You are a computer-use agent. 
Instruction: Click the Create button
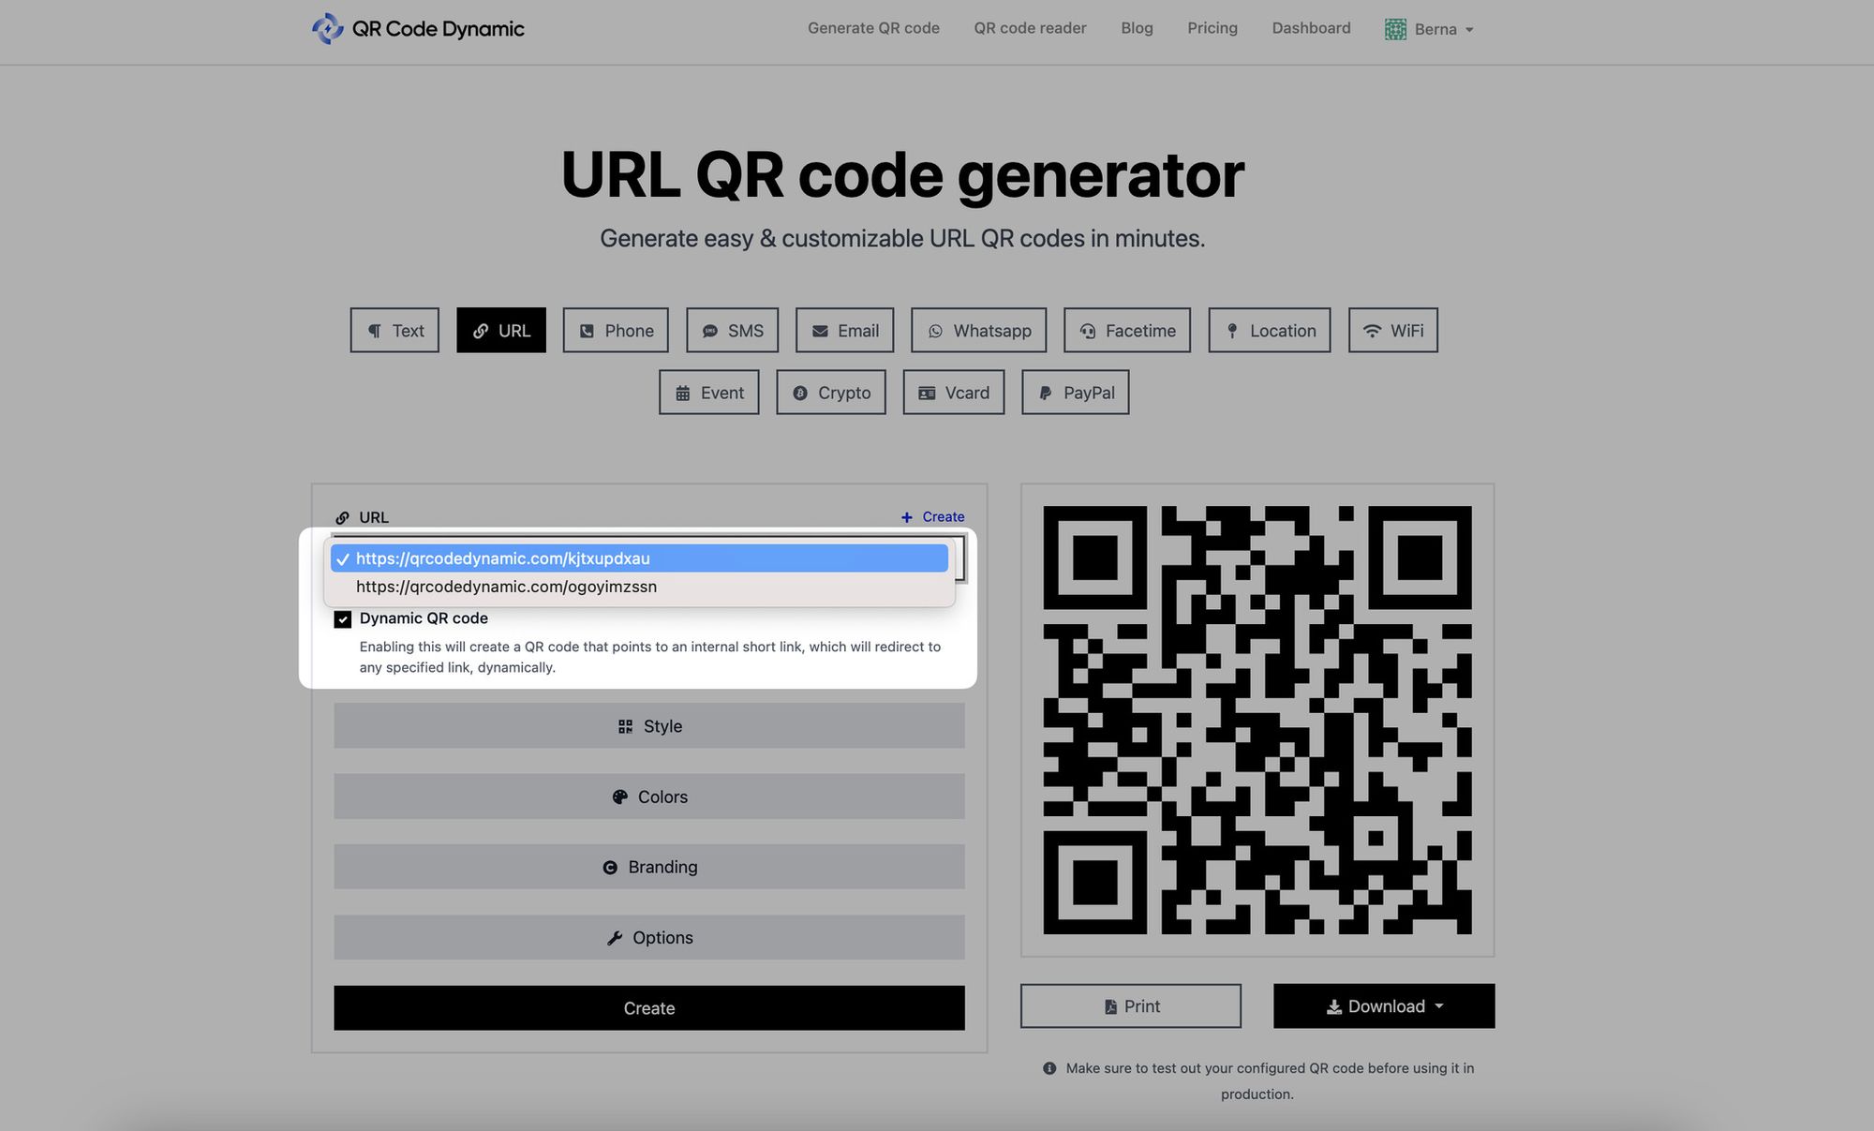click(649, 1008)
